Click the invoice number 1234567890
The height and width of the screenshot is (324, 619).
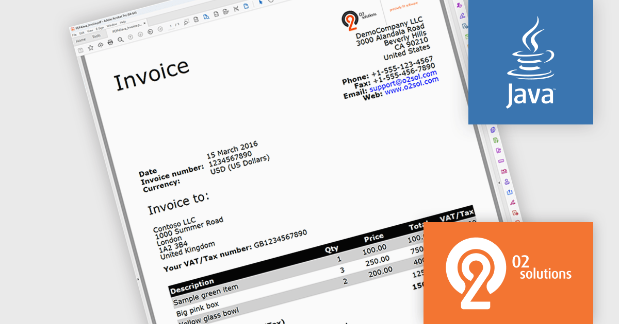[231, 158]
